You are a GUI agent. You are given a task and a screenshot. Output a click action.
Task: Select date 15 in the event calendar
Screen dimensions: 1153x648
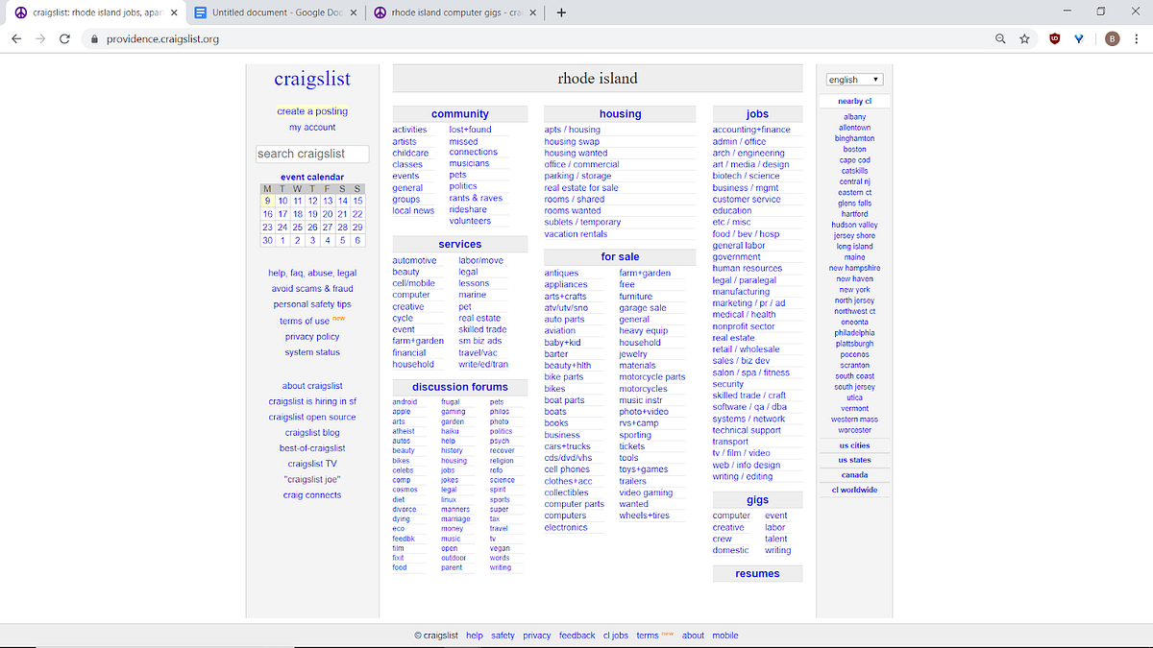pyautogui.click(x=356, y=201)
